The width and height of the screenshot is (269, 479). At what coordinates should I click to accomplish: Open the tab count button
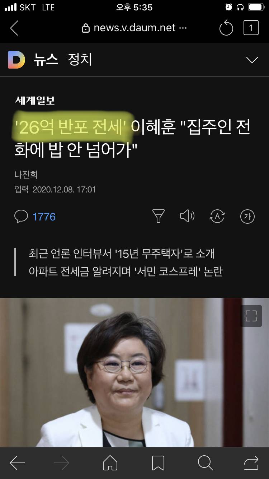[x=251, y=28]
